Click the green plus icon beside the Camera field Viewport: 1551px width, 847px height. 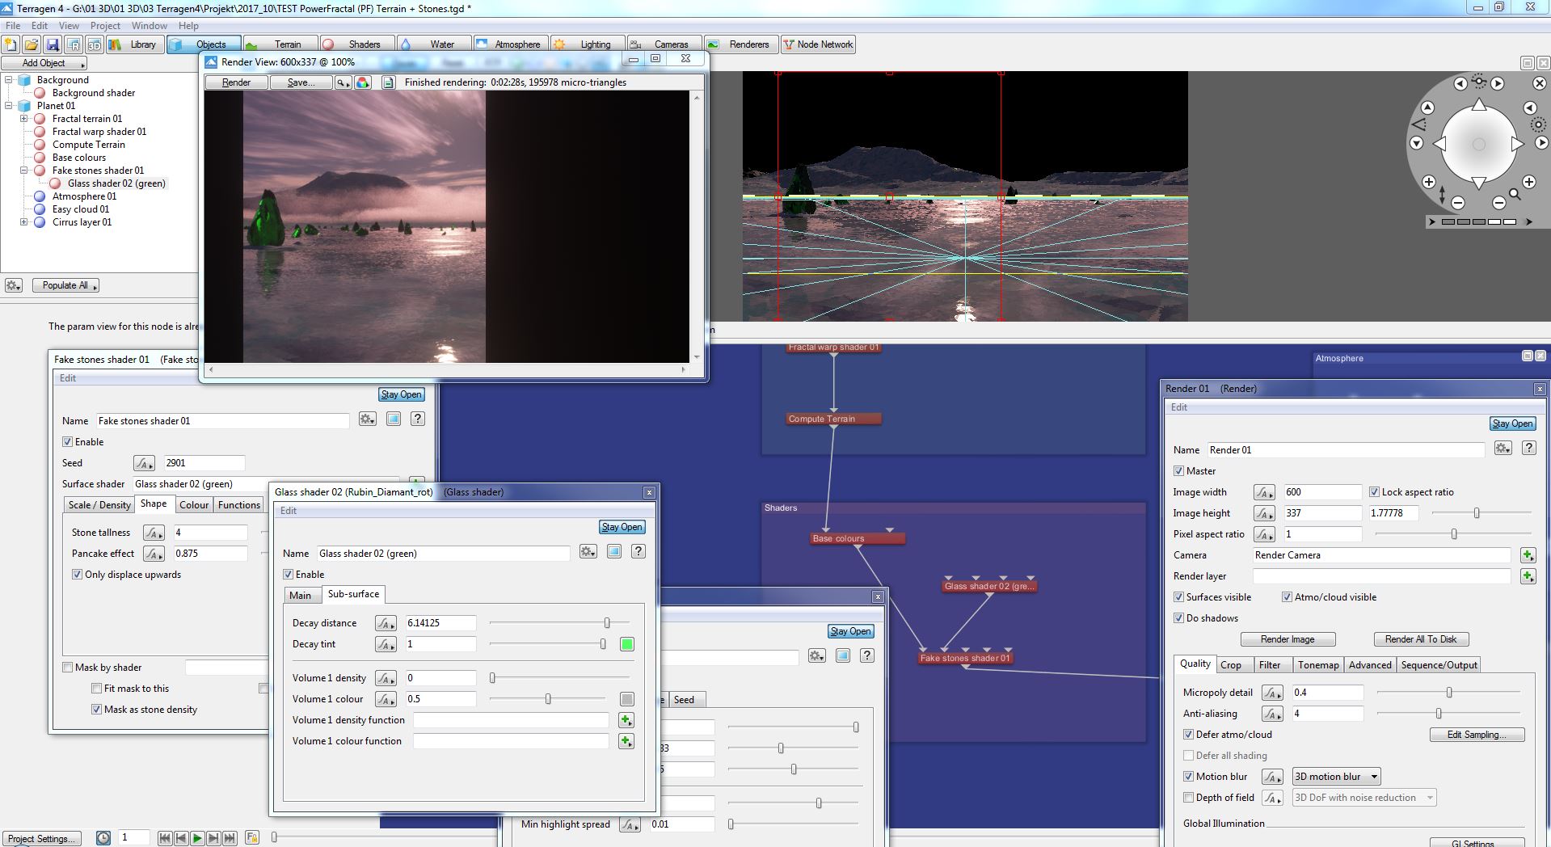[x=1528, y=555]
